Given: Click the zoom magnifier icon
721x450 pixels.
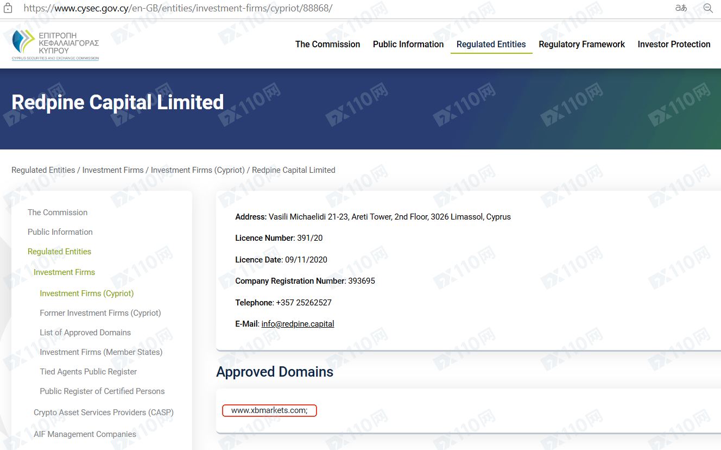Looking at the screenshot, I should [x=708, y=8].
